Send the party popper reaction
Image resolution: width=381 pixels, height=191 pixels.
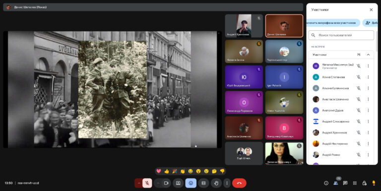(175, 171)
